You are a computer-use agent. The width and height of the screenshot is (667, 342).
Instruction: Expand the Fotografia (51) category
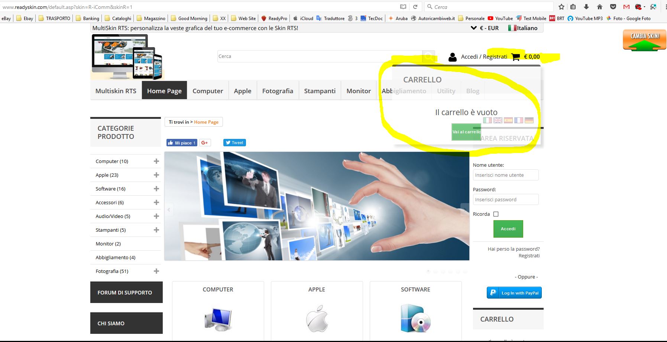pos(156,271)
